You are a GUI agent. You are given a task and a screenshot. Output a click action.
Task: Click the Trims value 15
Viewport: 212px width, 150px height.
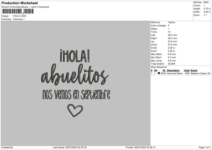coord(169,32)
